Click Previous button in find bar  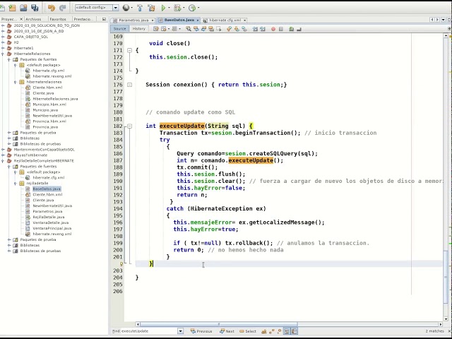(x=201, y=331)
